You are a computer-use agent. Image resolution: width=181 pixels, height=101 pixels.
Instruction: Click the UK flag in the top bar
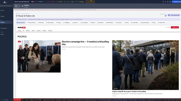pos(32,2)
